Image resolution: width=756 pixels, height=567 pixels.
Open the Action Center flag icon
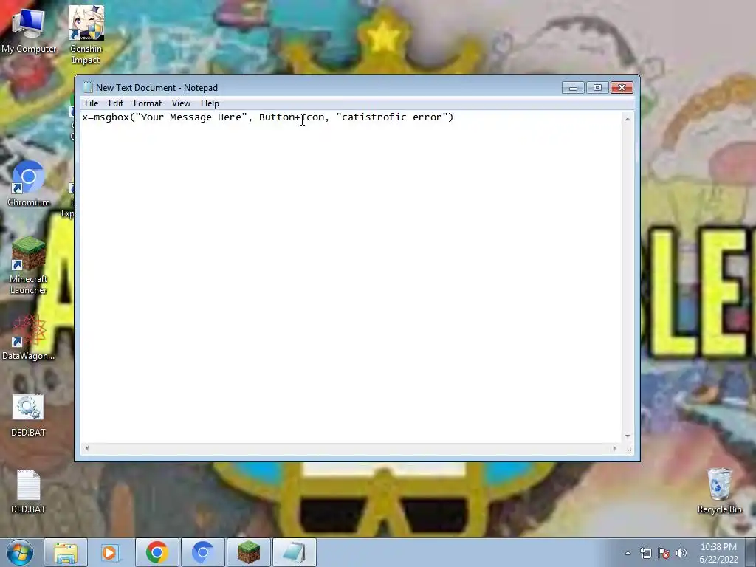664,553
